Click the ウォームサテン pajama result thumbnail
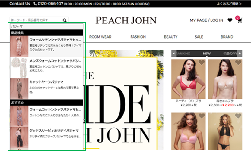 19,46
